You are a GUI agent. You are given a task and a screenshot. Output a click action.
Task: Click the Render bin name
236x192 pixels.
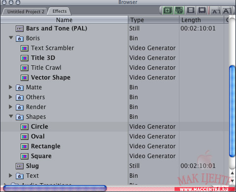pos(36,107)
